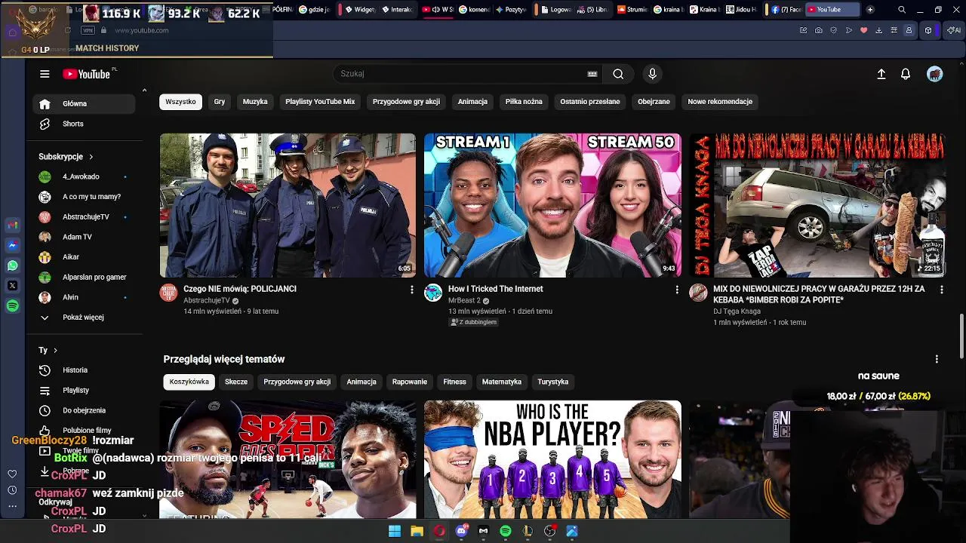966x543 pixels.
Task: Open Do obejrzenia in sidebar
Action: click(x=84, y=410)
